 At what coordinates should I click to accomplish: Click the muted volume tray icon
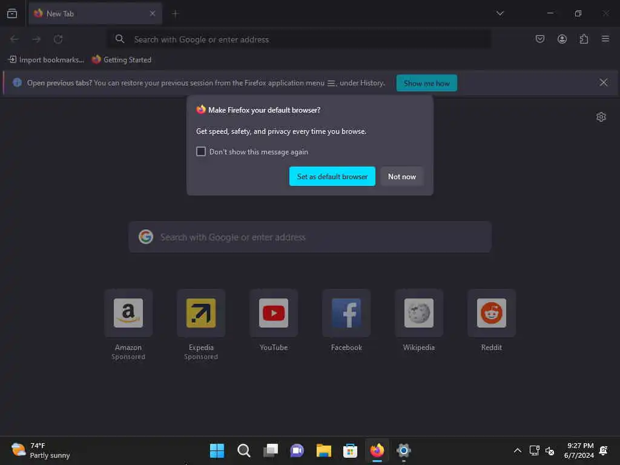coord(550,450)
